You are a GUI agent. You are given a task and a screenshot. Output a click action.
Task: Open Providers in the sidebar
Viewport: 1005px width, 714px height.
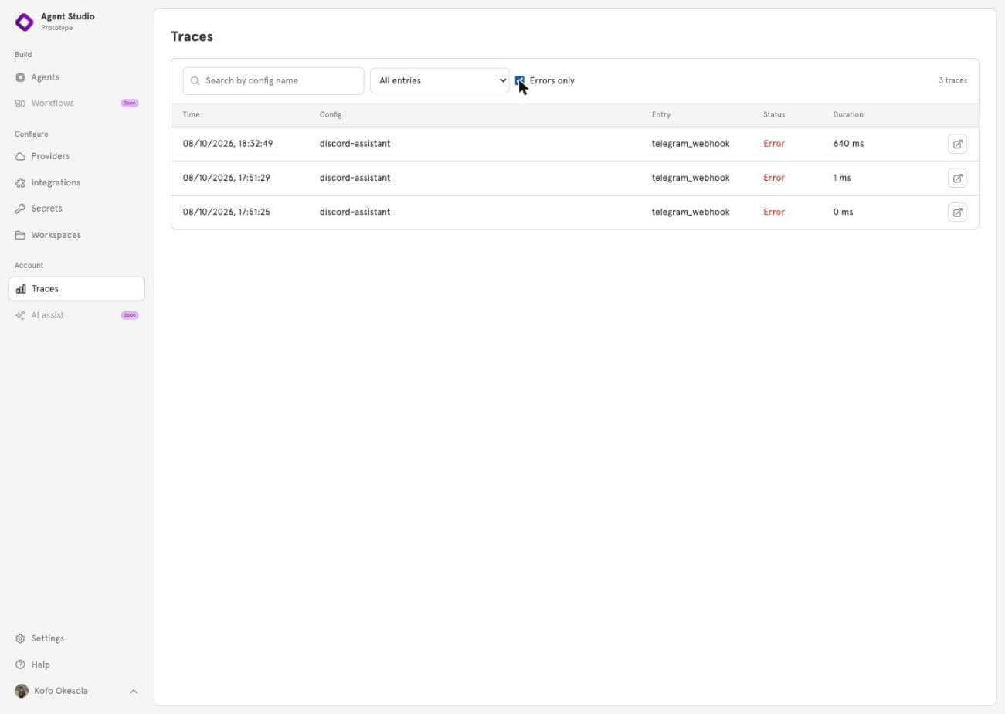click(x=50, y=156)
